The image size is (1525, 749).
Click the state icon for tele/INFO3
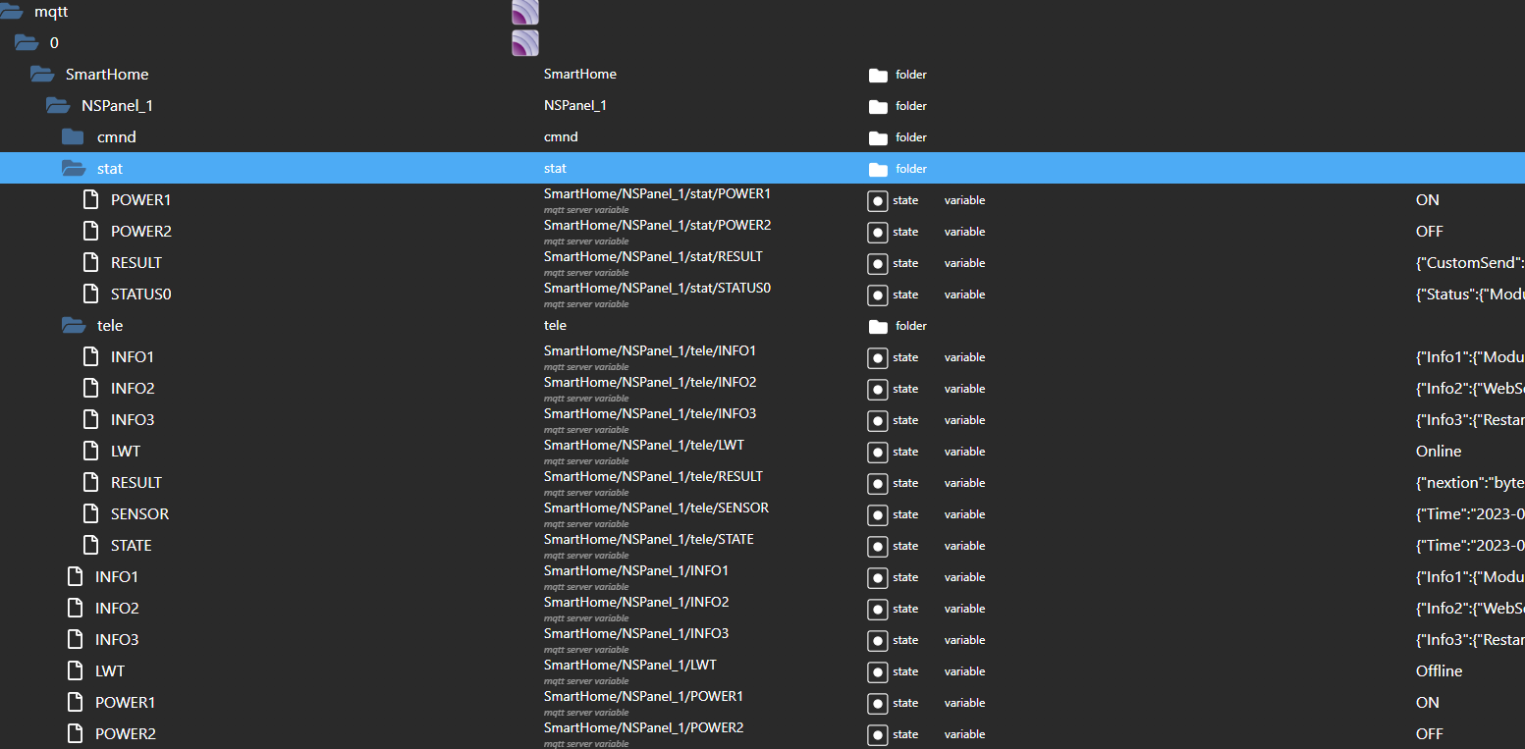[x=878, y=420]
